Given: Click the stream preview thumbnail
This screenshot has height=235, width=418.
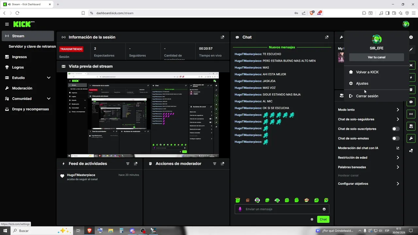Looking at the screenshot, I should (x=143, y=115).
